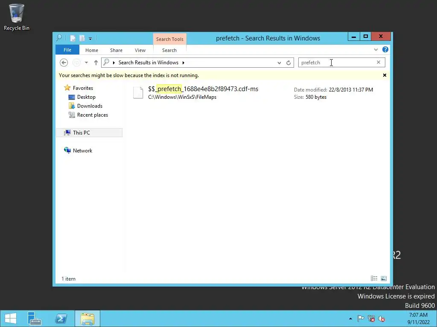Click Properties icon in quick access toolbar

[x=73, y=38]
